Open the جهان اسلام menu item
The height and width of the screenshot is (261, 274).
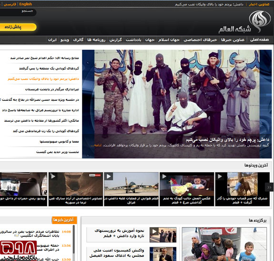coord(169,40)
